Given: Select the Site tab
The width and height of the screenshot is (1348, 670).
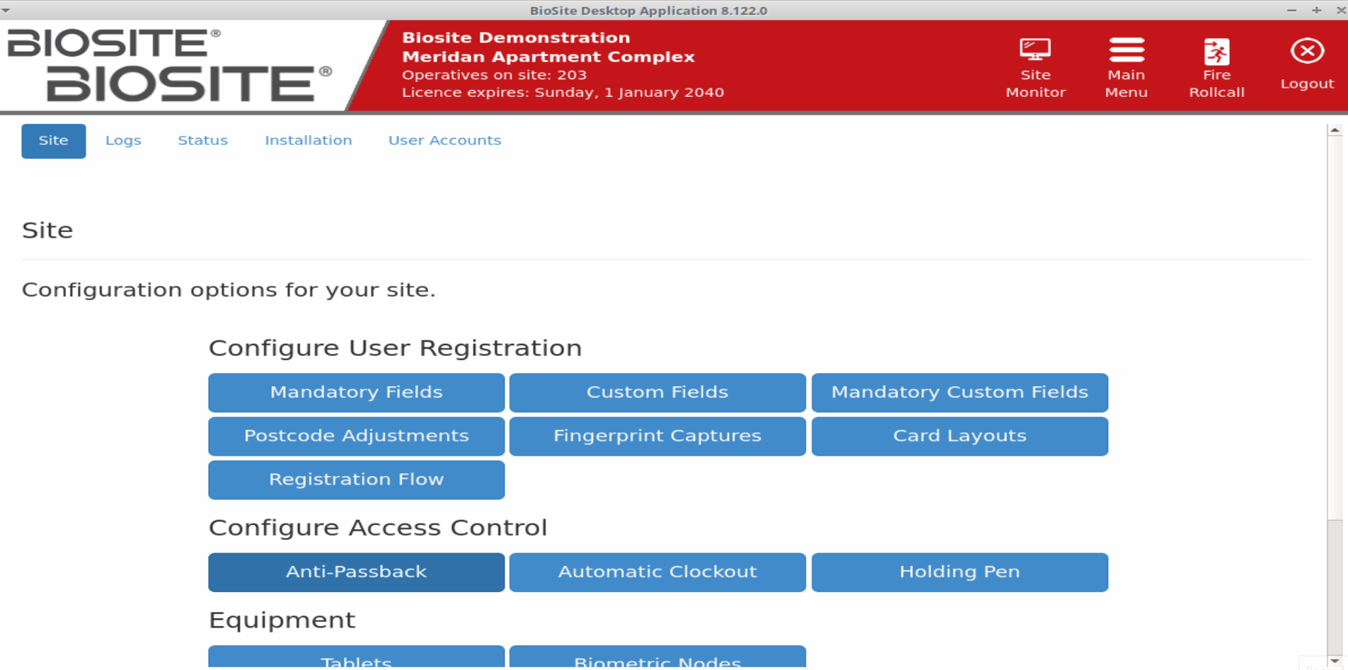Looking at the screenshot, I should 54,141.
